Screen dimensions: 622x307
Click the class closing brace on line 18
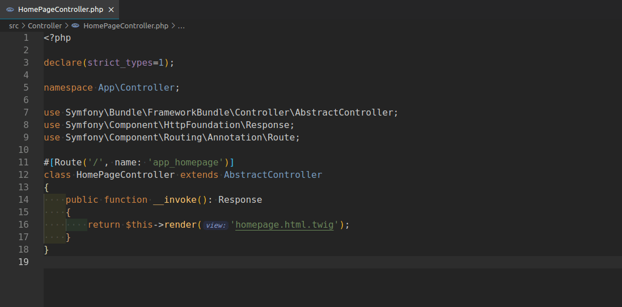pos(46,250)
